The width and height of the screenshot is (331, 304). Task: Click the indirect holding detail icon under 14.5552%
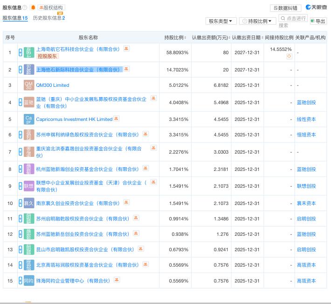(x=289, y=57)
